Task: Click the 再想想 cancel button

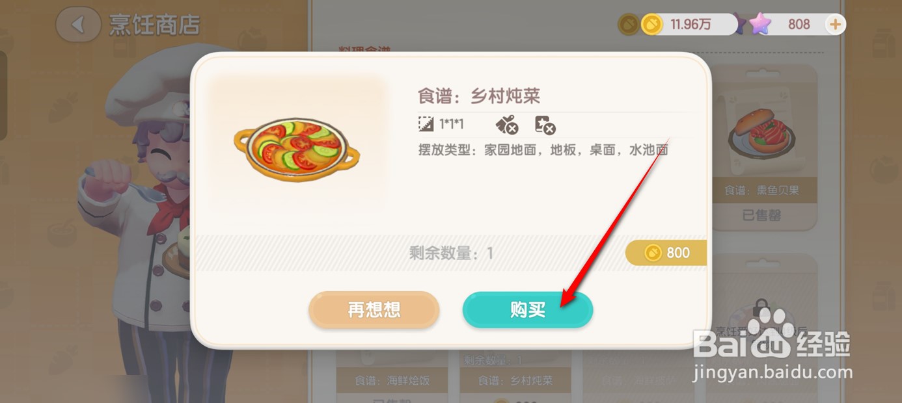Action: [374, 310]
